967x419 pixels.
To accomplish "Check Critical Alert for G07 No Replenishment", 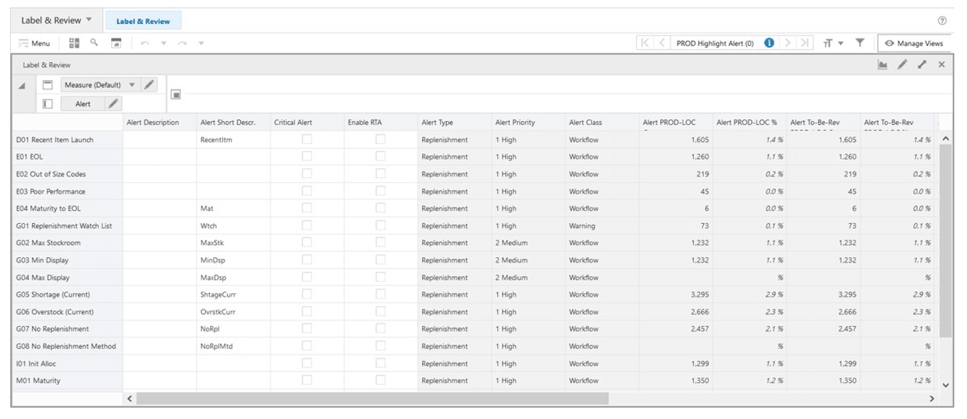I will (x=307, y=329).
